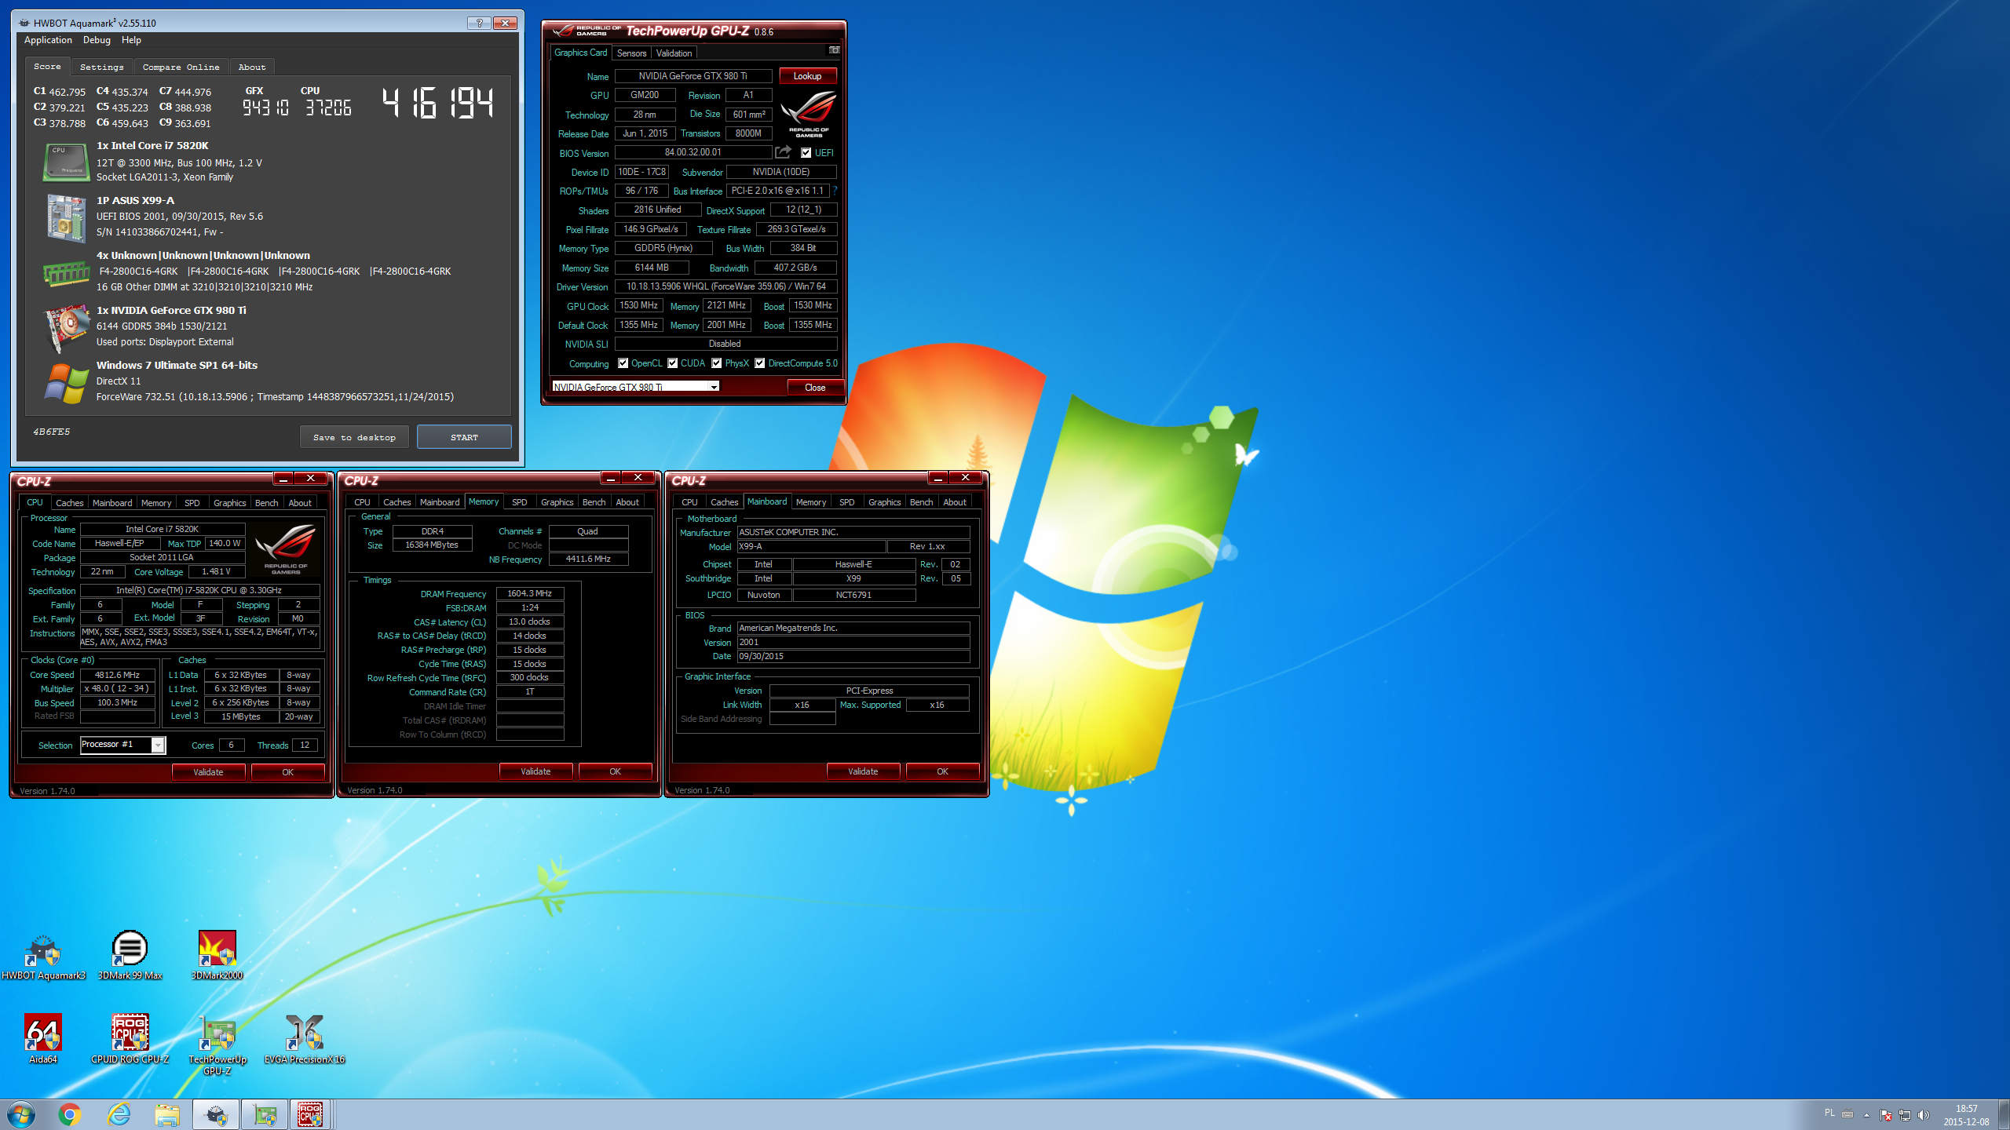Switch to Settings tab in Aquamark3
Viewport: 2010px width, 1130px height.
click(101, 67)
